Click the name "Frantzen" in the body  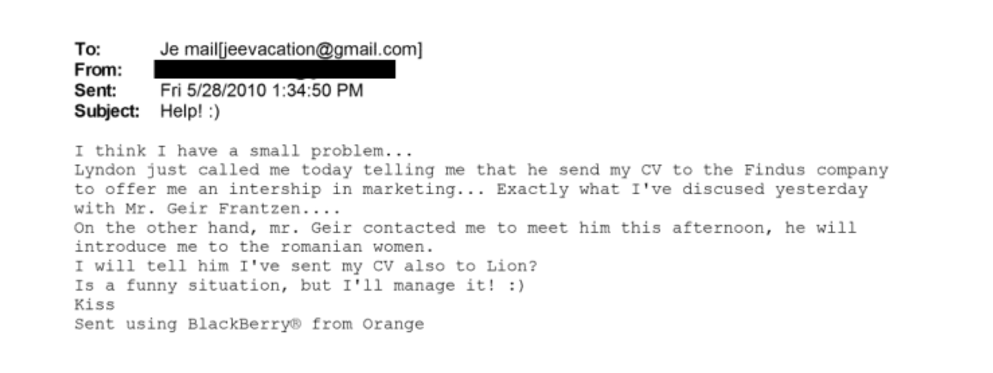coord(259,209)
